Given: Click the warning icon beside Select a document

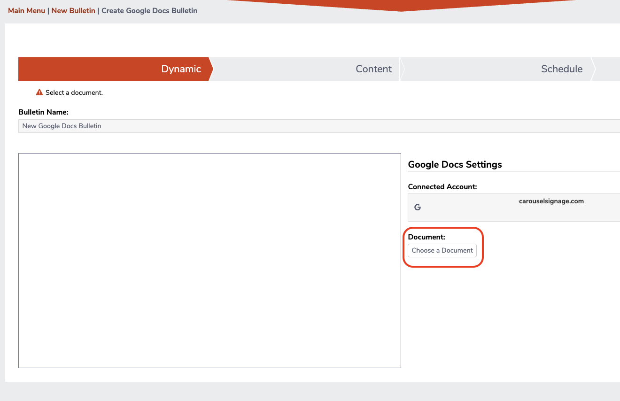Looking at the screenshot, I should pyautogui.click(x=39, y=93).
